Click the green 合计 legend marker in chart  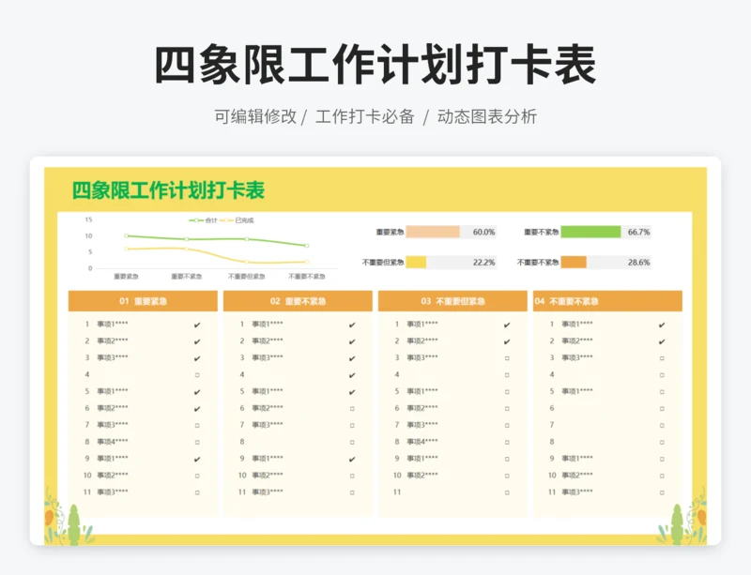196,220
